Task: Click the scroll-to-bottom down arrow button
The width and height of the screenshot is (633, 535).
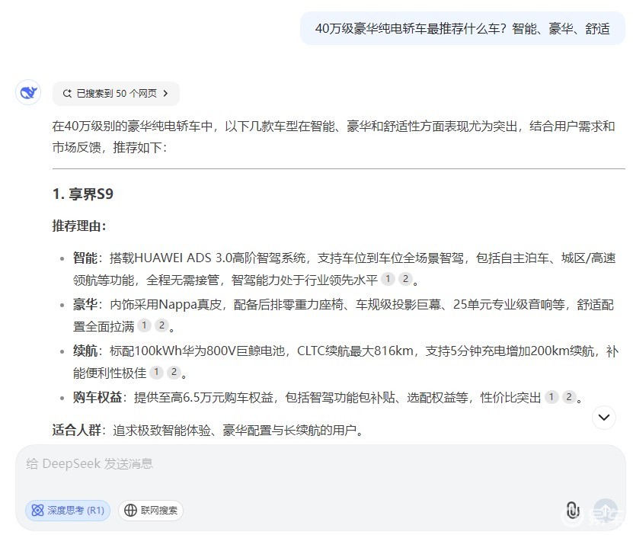Action: click(x=604, y=417)
